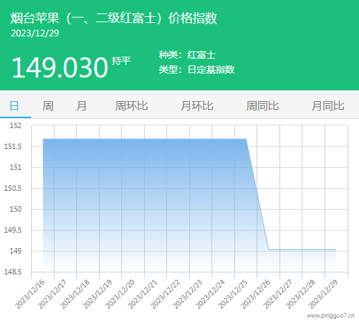Click the 2023/12/16 x-axis label
This screenshot has height=323, width=359.
[x=30, y=294]
